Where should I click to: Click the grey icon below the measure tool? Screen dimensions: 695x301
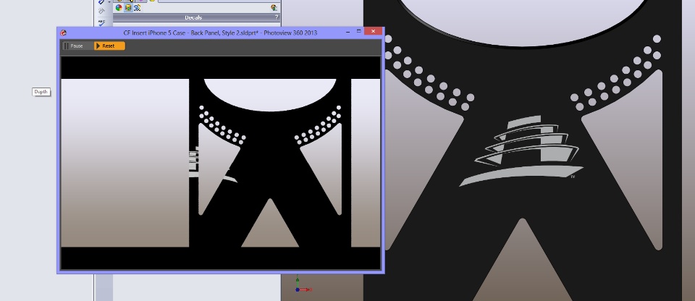pyautogui.click(x=101, y=12)
